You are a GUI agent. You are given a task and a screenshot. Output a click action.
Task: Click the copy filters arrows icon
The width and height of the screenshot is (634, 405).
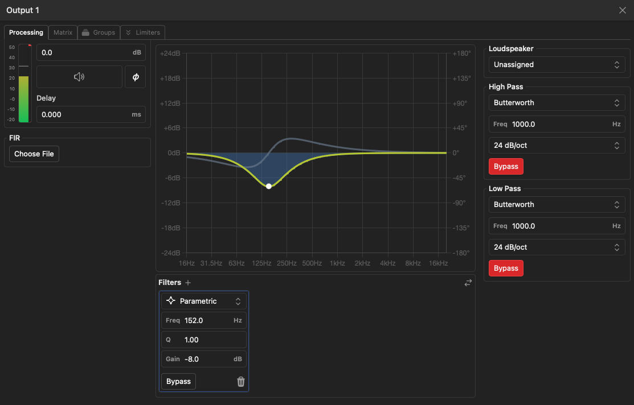click(x=468, y=282)
